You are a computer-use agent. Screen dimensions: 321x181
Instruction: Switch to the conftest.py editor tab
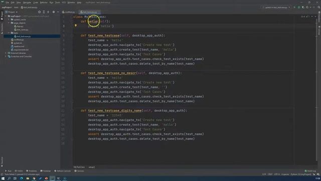69,12
